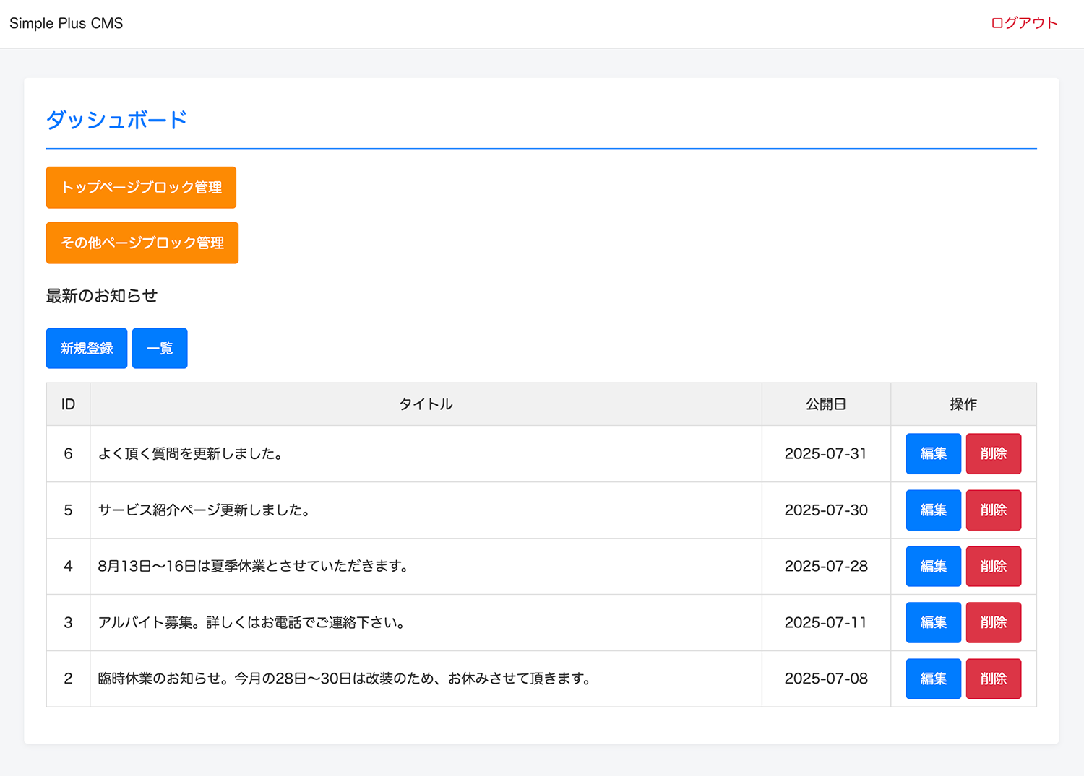Delete news item ID 6
Viewport: 1084px width, 776px height.
point(993,454)
